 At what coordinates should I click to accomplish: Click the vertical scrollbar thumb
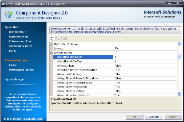179,57
